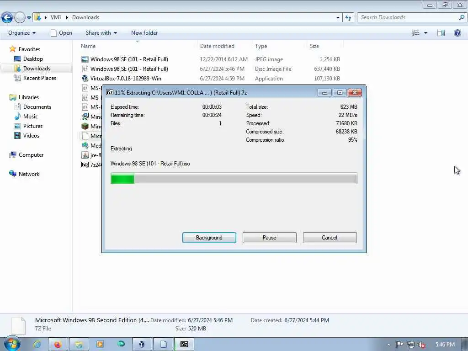Image resolution: width=468 pixels, height=351 pixels.
Task: Toggle the preview pane icon
Action: [x=441, y=33]
